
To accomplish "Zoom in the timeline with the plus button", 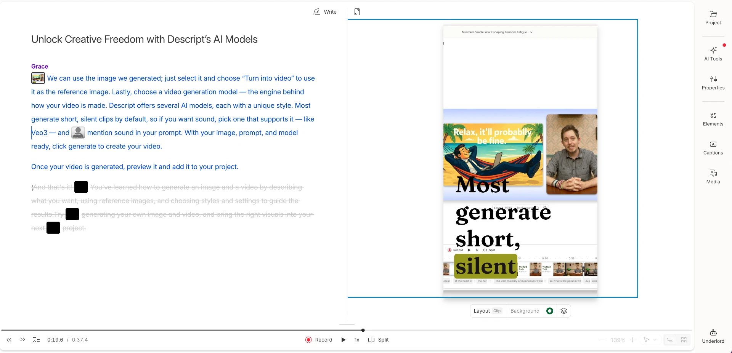I will (632, 340).
